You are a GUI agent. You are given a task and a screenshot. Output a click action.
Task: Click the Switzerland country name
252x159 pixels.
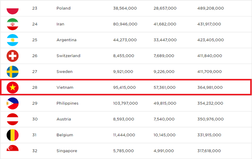68,56
